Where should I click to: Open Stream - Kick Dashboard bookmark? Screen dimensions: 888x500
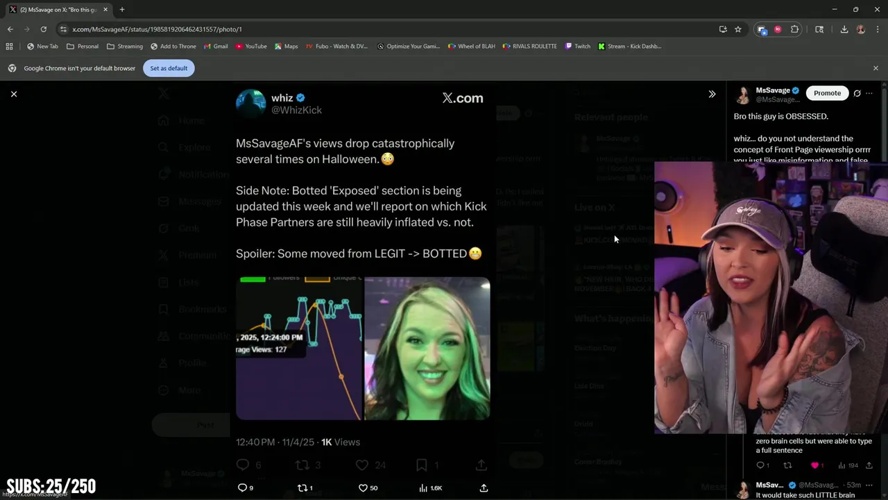coord(630,47)
